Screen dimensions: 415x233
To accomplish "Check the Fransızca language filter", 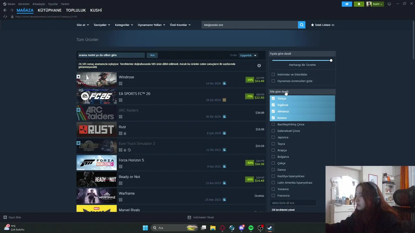I will coord(273,195).
